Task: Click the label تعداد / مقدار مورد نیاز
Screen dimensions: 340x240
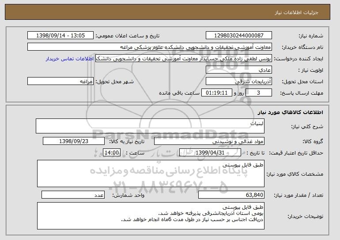Action: click(298, 195)
